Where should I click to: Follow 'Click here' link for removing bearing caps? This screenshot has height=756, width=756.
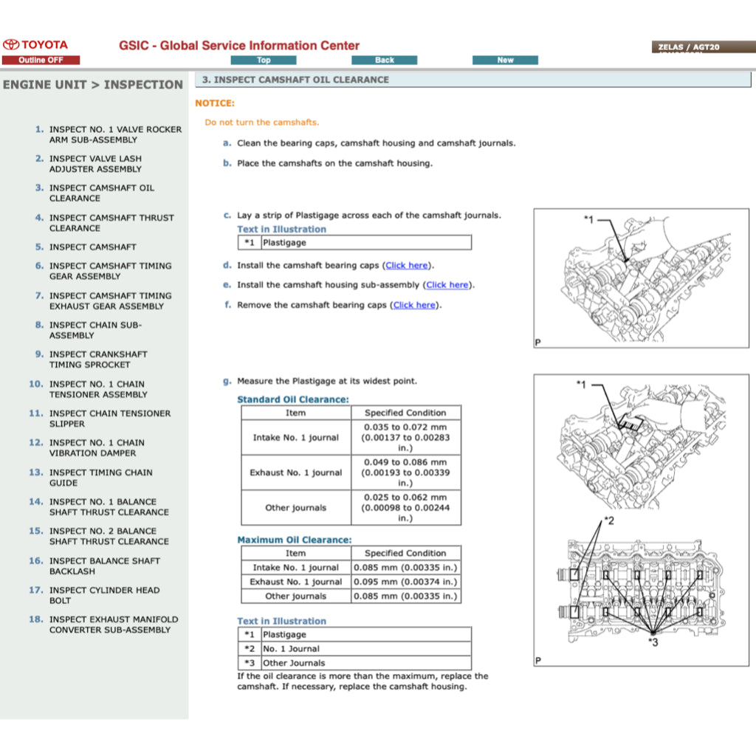coord(414,305)
